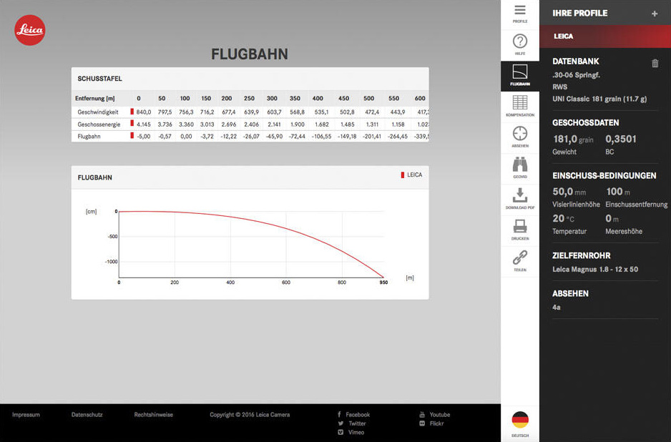Image resolution: width=671 pixels, height=442 pixels.
Task: Click the 100 m Einschussentfernung value
Action: 617,192
